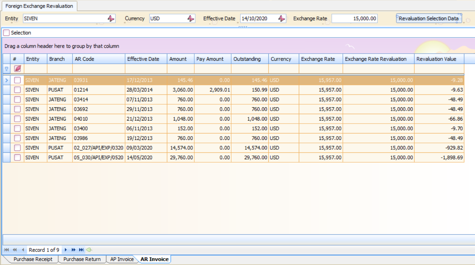The width and height of the screenshot is (475, 265).
Task: Select AR code cell 04010
Action: (99, 119)
